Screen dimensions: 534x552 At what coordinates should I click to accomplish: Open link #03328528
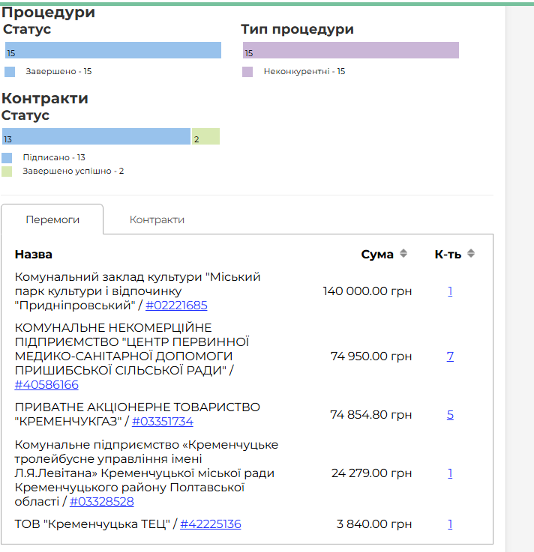[102, 502]
